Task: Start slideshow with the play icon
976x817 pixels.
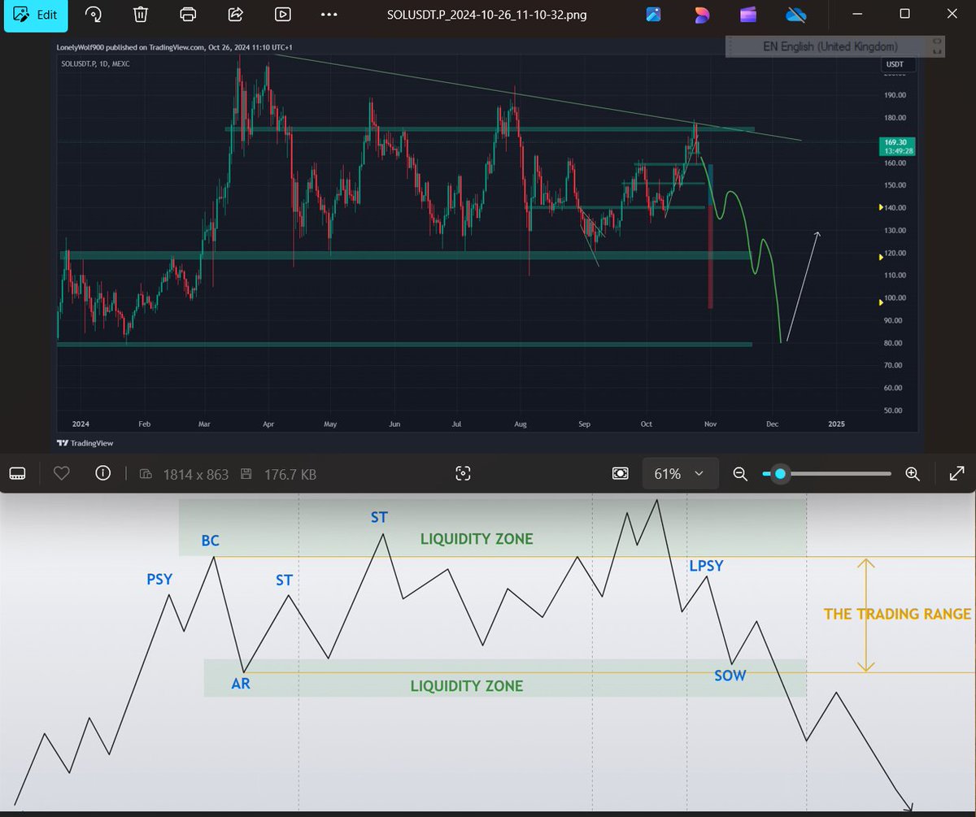Action: (282, 15)
